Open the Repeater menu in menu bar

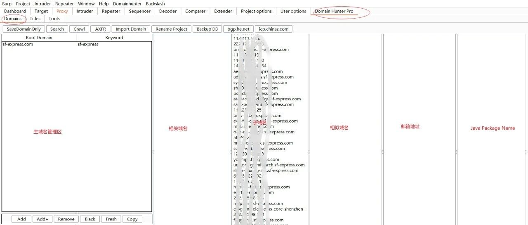64,4
